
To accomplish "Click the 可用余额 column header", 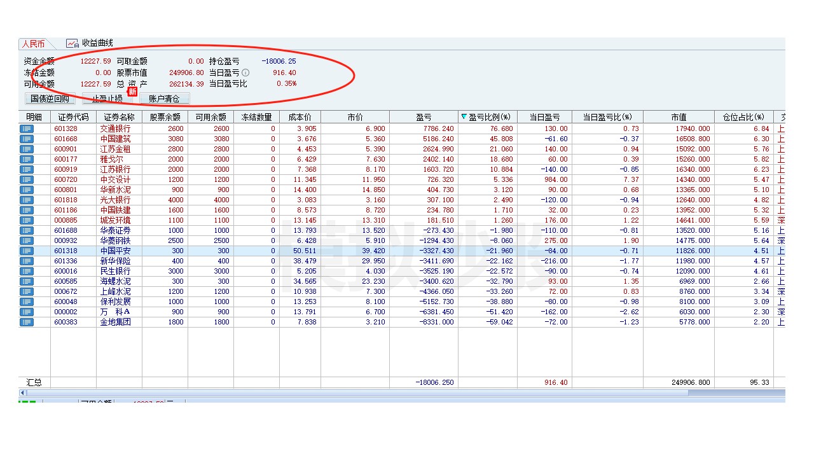I will click(x=210, y=117).
